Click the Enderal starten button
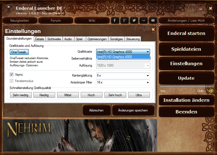Viewport: 217px width, 155px height. (186, 33)
